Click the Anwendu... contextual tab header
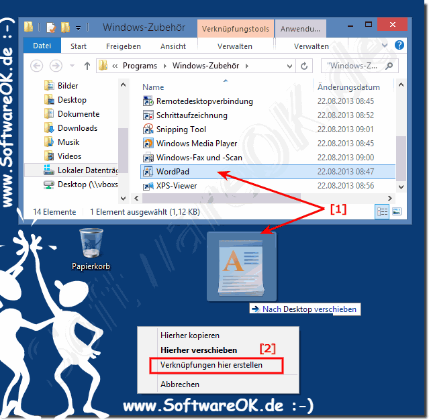Screen dimensions: 429x420 [300, 29]
